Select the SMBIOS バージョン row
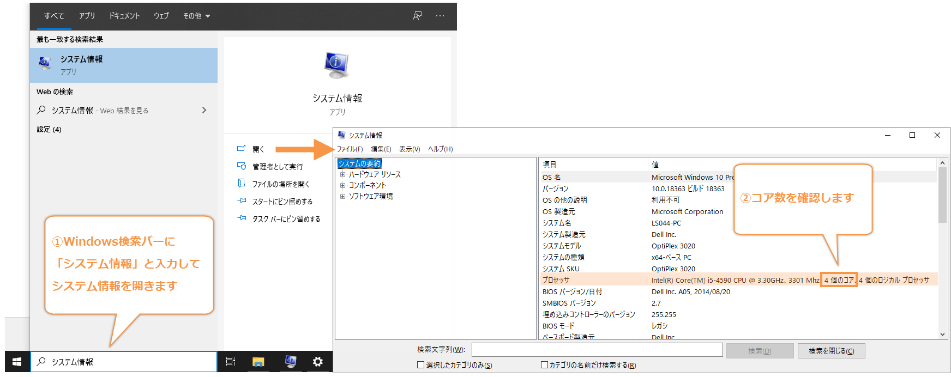Viewport: 951px width, 377px height. [738, 303]
